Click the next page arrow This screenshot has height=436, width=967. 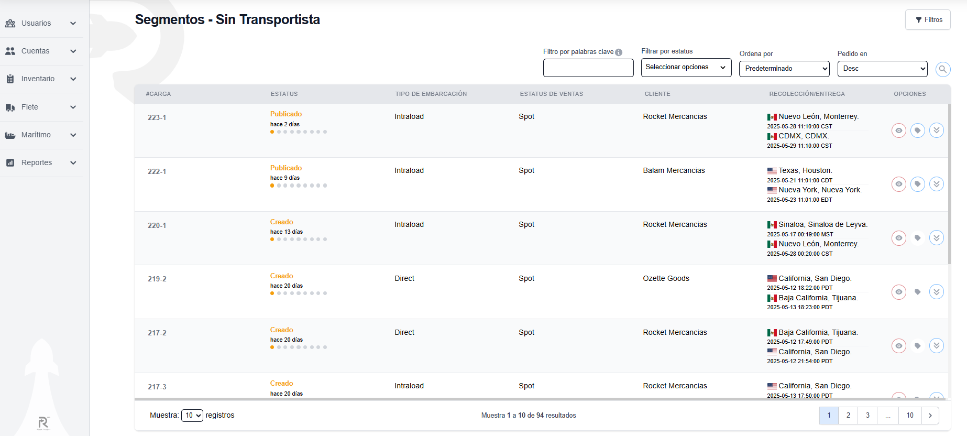point(930,416)
